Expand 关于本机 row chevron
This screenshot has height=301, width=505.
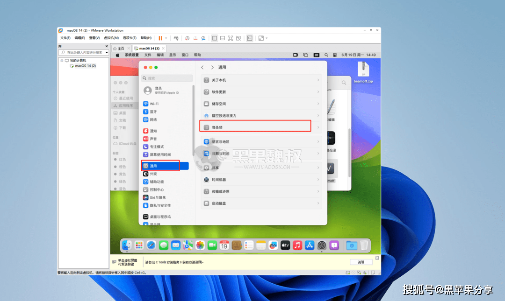pos(318,80)
